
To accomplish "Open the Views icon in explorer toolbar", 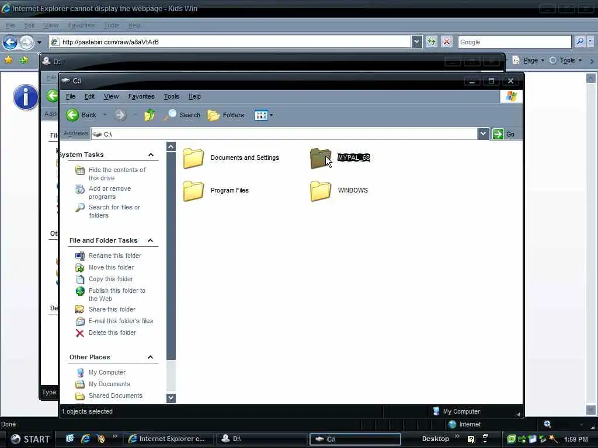I will (x=261, y=115).
